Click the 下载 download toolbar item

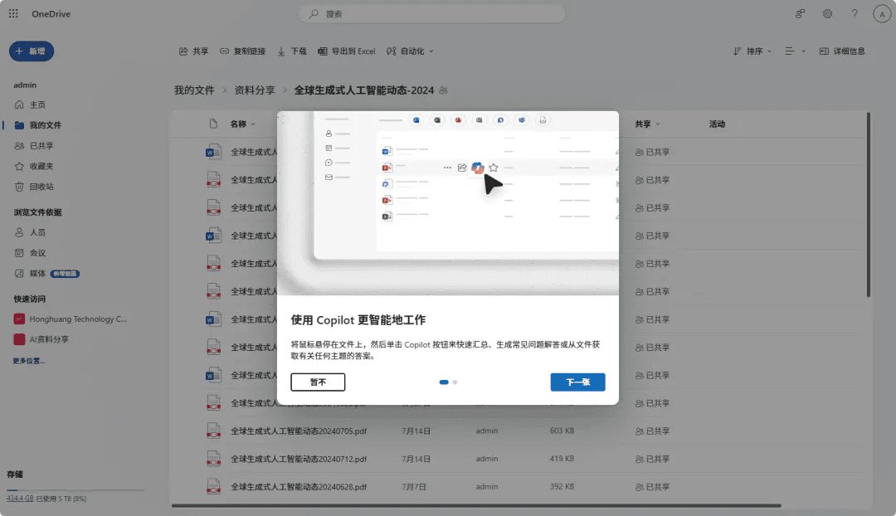pyautogui.click(x=292, y=51)
